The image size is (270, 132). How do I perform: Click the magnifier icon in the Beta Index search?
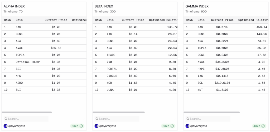point(97,119)
